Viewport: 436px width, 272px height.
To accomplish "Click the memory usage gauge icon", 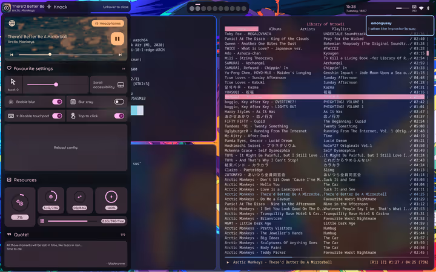I will click(x=51, y=197).
